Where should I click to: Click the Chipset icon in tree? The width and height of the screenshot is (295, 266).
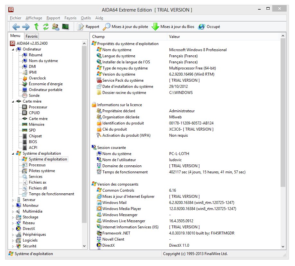(25, 136)
